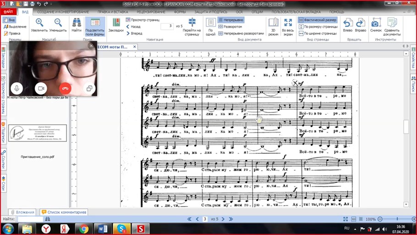Close the document tab
The height and width of the screenshot is (235, 417).
(x=135, y=47)
